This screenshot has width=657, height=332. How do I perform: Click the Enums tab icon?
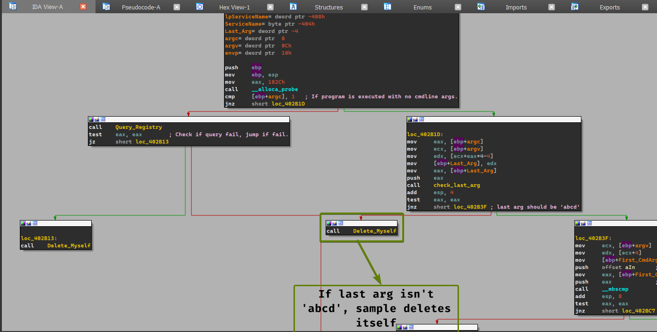point(388,7)
